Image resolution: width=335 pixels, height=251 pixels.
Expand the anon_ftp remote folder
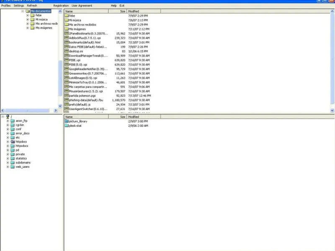pos(8,121)
